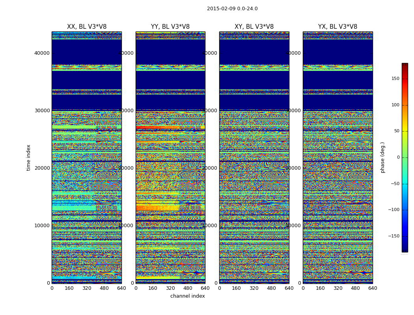Viewport: 414px width, 315px height.
Task: Click the 'XY, BL V3*V8' subplot title
Action: tap(254, 27)
